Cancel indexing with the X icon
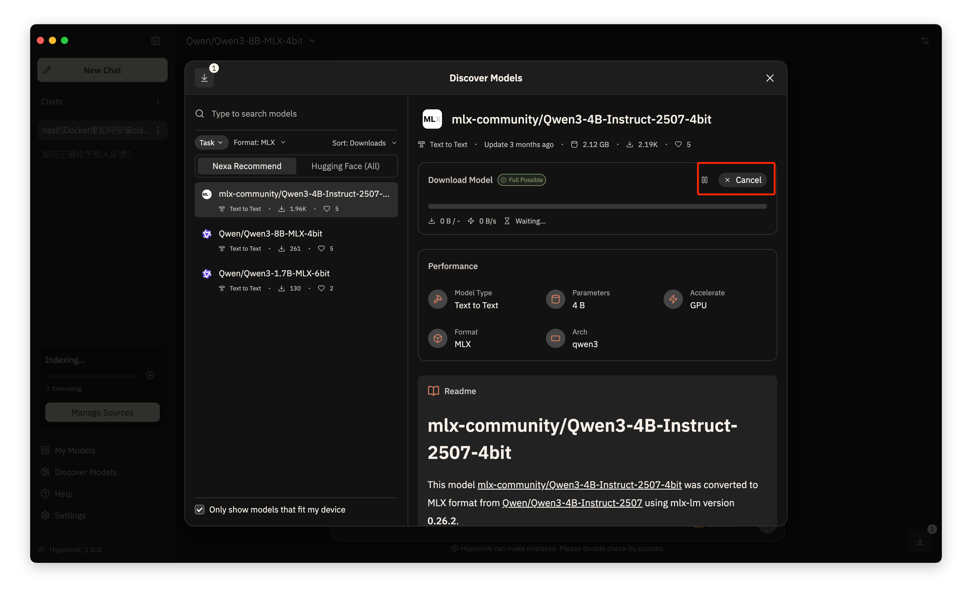972x599 pixels. (150, 375)
